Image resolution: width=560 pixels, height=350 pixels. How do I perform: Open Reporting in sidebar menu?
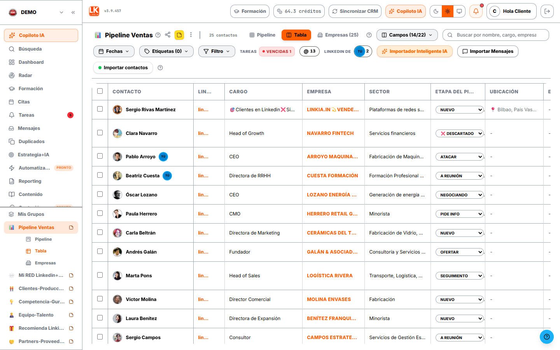[41, 181]
